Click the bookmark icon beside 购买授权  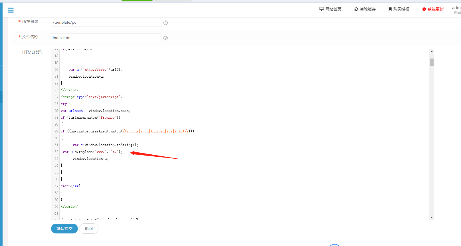point(390,9)
